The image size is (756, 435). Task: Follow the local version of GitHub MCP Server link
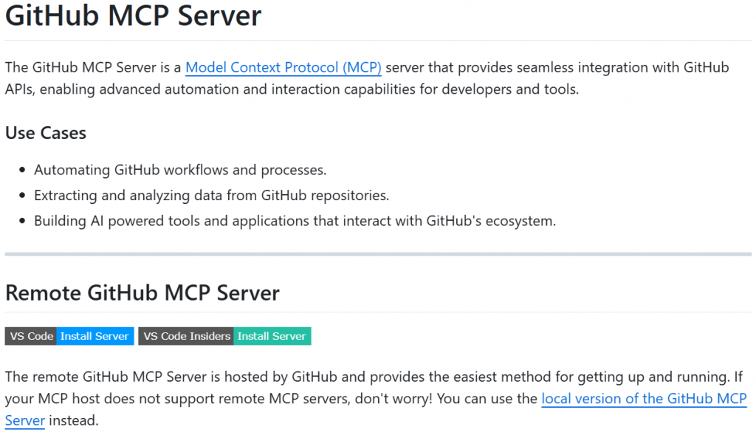pos(644,399)
